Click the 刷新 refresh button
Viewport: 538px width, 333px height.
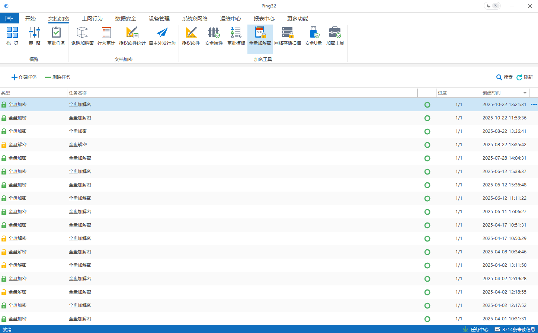click(x=525, y=77)
